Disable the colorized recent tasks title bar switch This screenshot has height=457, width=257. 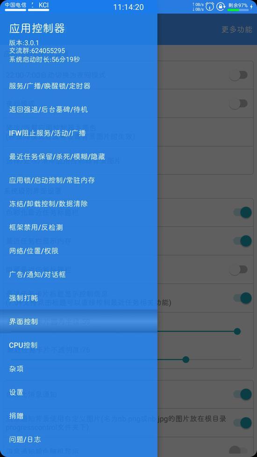[243, 212]
